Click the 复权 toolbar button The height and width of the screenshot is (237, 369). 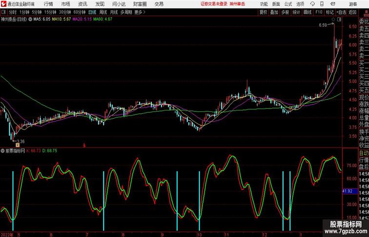coord(263,12)
